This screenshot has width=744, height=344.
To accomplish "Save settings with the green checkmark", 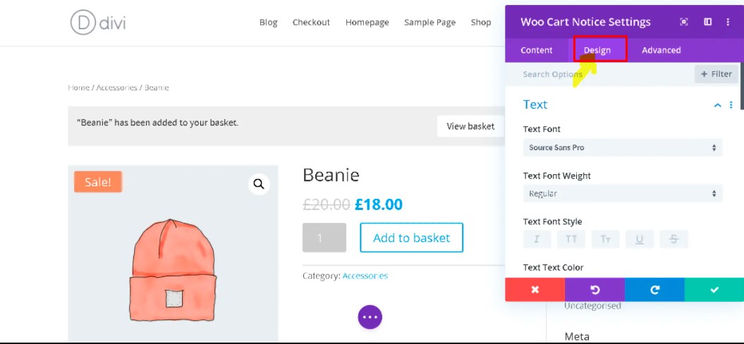I will coord(714,290).
